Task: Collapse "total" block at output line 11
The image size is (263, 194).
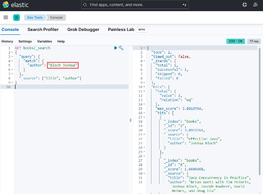Action: tap(144, 91)
